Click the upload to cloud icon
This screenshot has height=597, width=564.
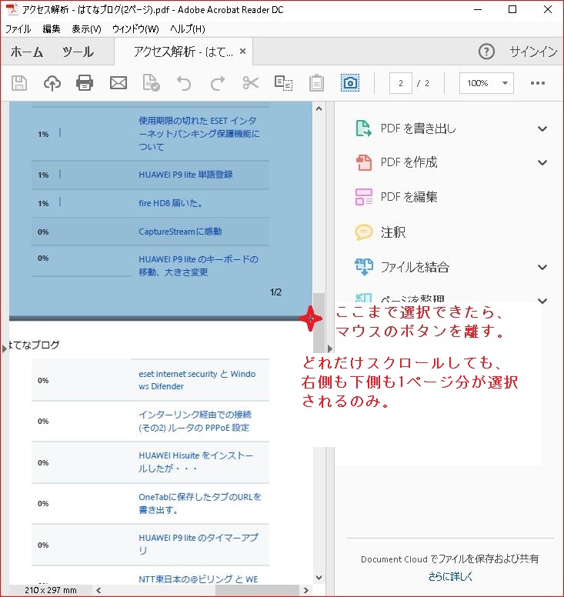[x=52, y=83]
